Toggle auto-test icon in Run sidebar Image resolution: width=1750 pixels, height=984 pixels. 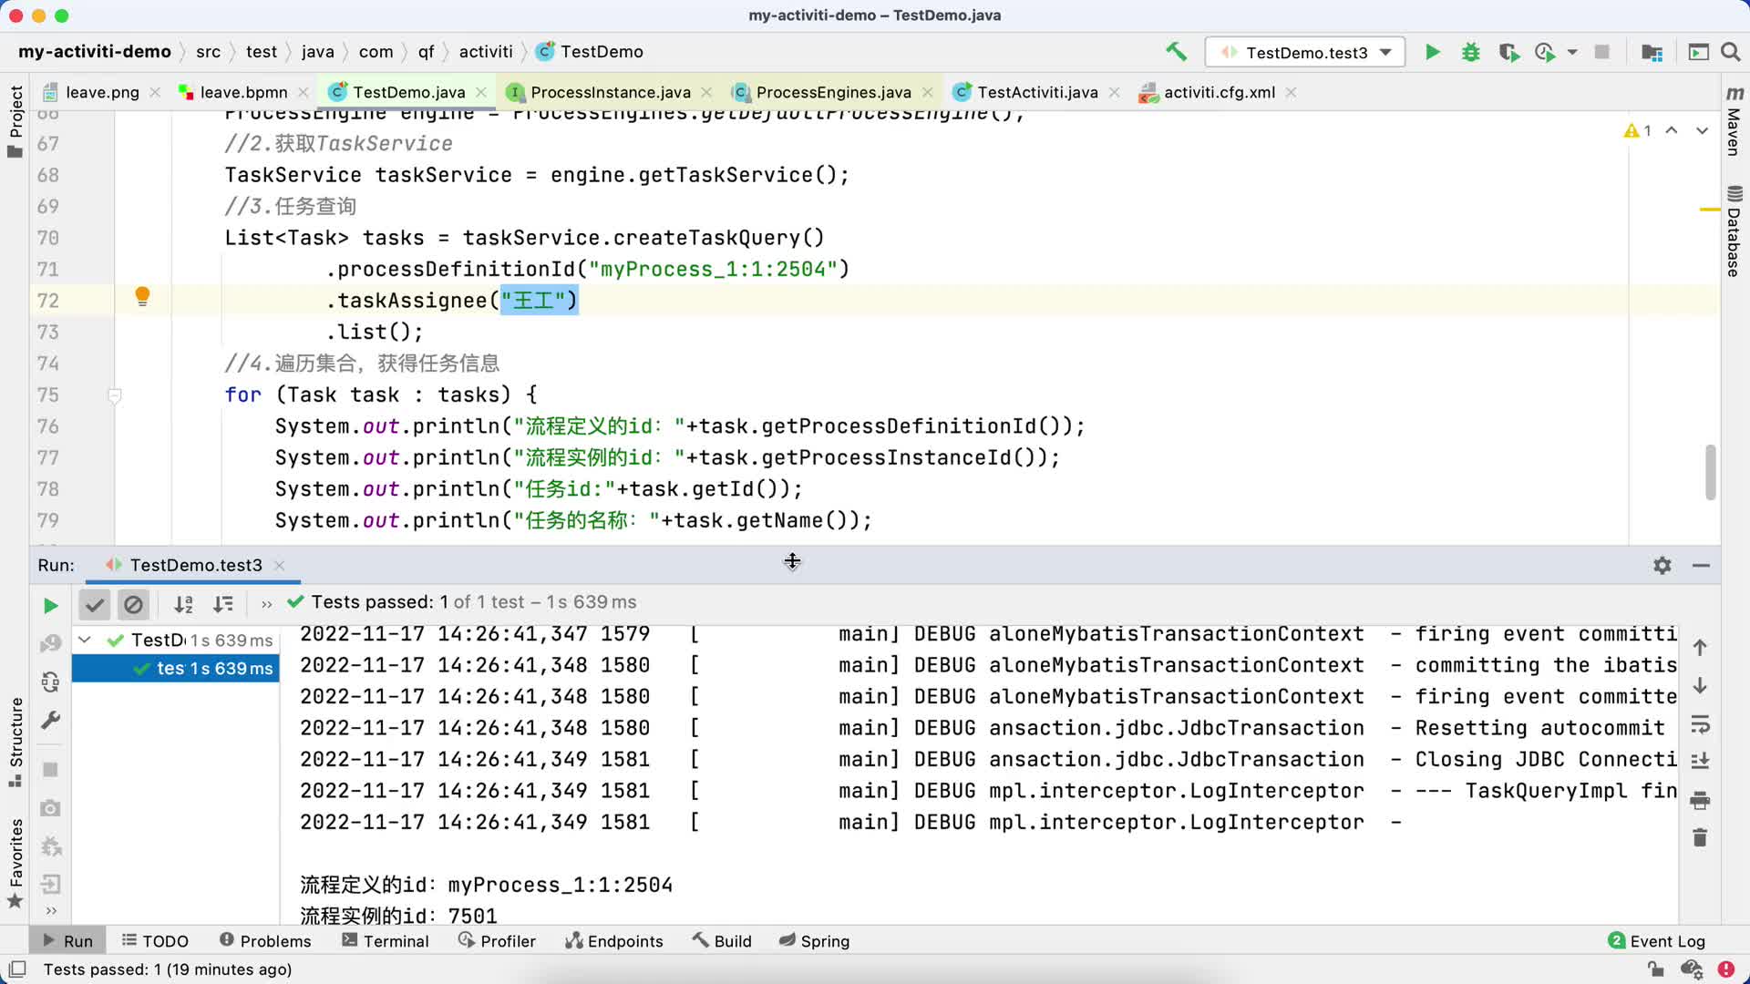[x=51, y=682]
